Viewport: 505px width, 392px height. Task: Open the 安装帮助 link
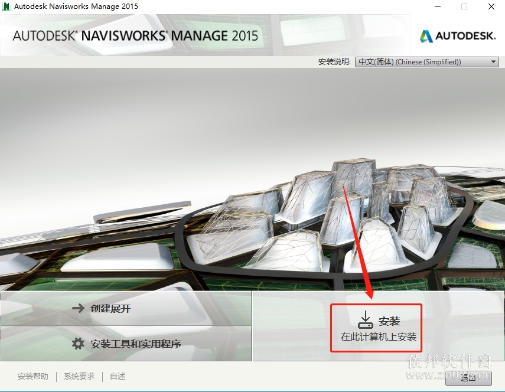(33, 376)
